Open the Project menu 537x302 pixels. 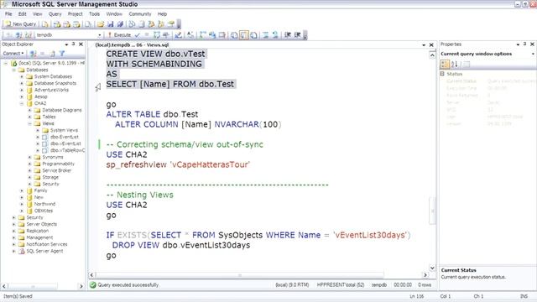tap(75, 14)
